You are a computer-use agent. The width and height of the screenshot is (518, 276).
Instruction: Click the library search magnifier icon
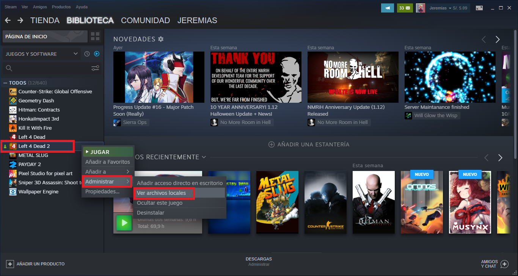(x=9, y=68)
